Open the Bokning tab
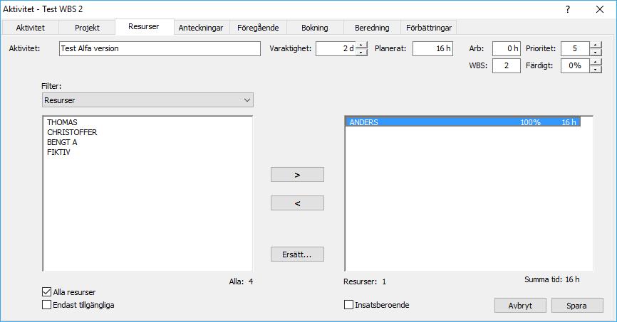This screenshot has height=322, width=617. 315,28
